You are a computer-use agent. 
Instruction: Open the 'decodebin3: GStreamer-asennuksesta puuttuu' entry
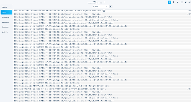point(102,29)
